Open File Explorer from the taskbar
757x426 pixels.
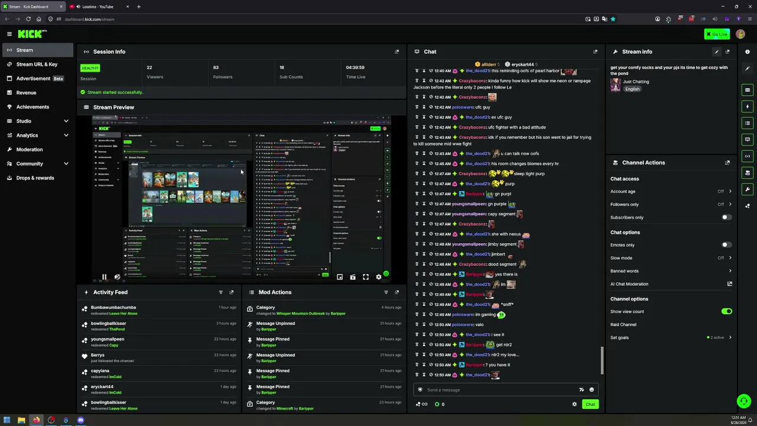[21, 420]
